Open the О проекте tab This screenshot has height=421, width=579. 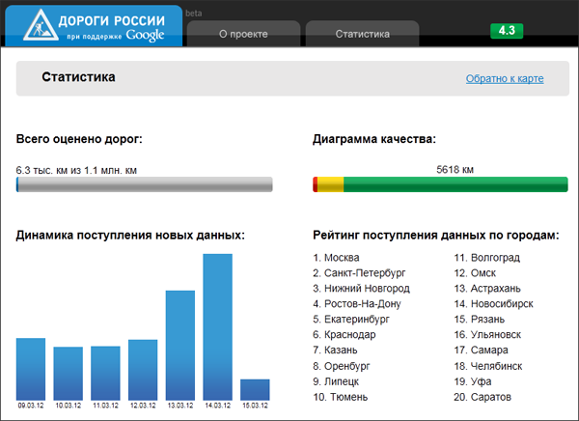click(x=243, y=34)
